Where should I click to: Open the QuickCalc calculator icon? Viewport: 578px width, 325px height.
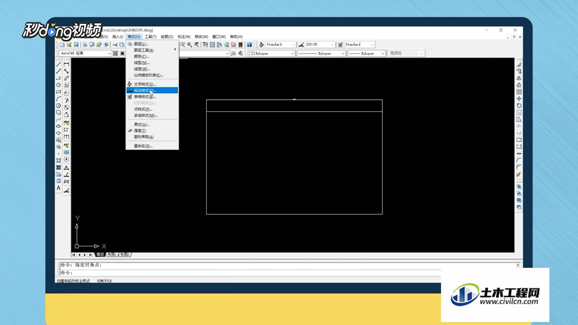pos(241,45)
